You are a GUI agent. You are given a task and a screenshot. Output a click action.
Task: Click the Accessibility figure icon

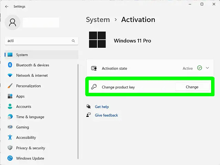point(10,137)
